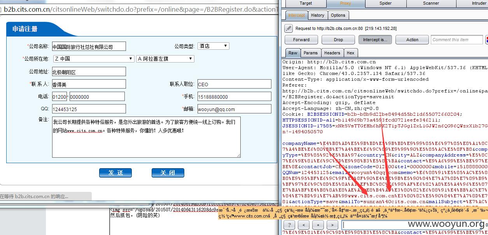Open the country dropdown showing Z 中国

point(94,59)
